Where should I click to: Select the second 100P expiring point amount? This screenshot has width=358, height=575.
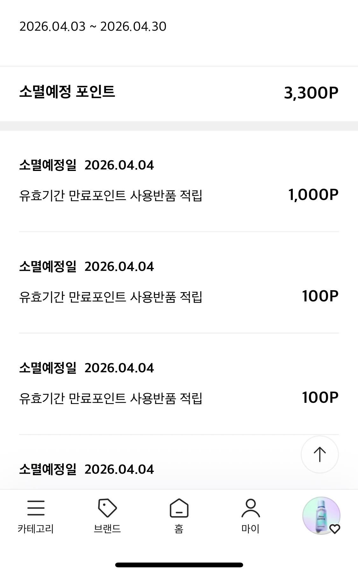(x=320, y=398)
